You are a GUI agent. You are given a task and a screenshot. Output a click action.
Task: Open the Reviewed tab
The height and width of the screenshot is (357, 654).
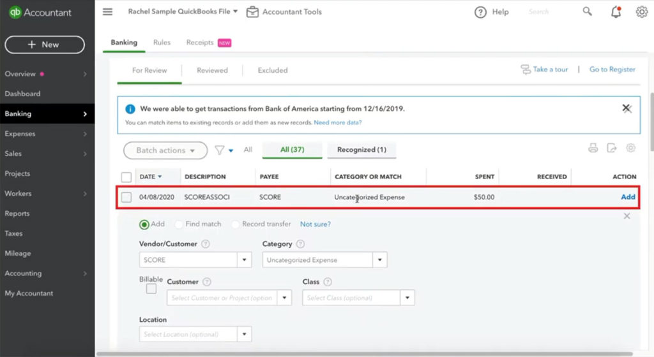(212, 70)
